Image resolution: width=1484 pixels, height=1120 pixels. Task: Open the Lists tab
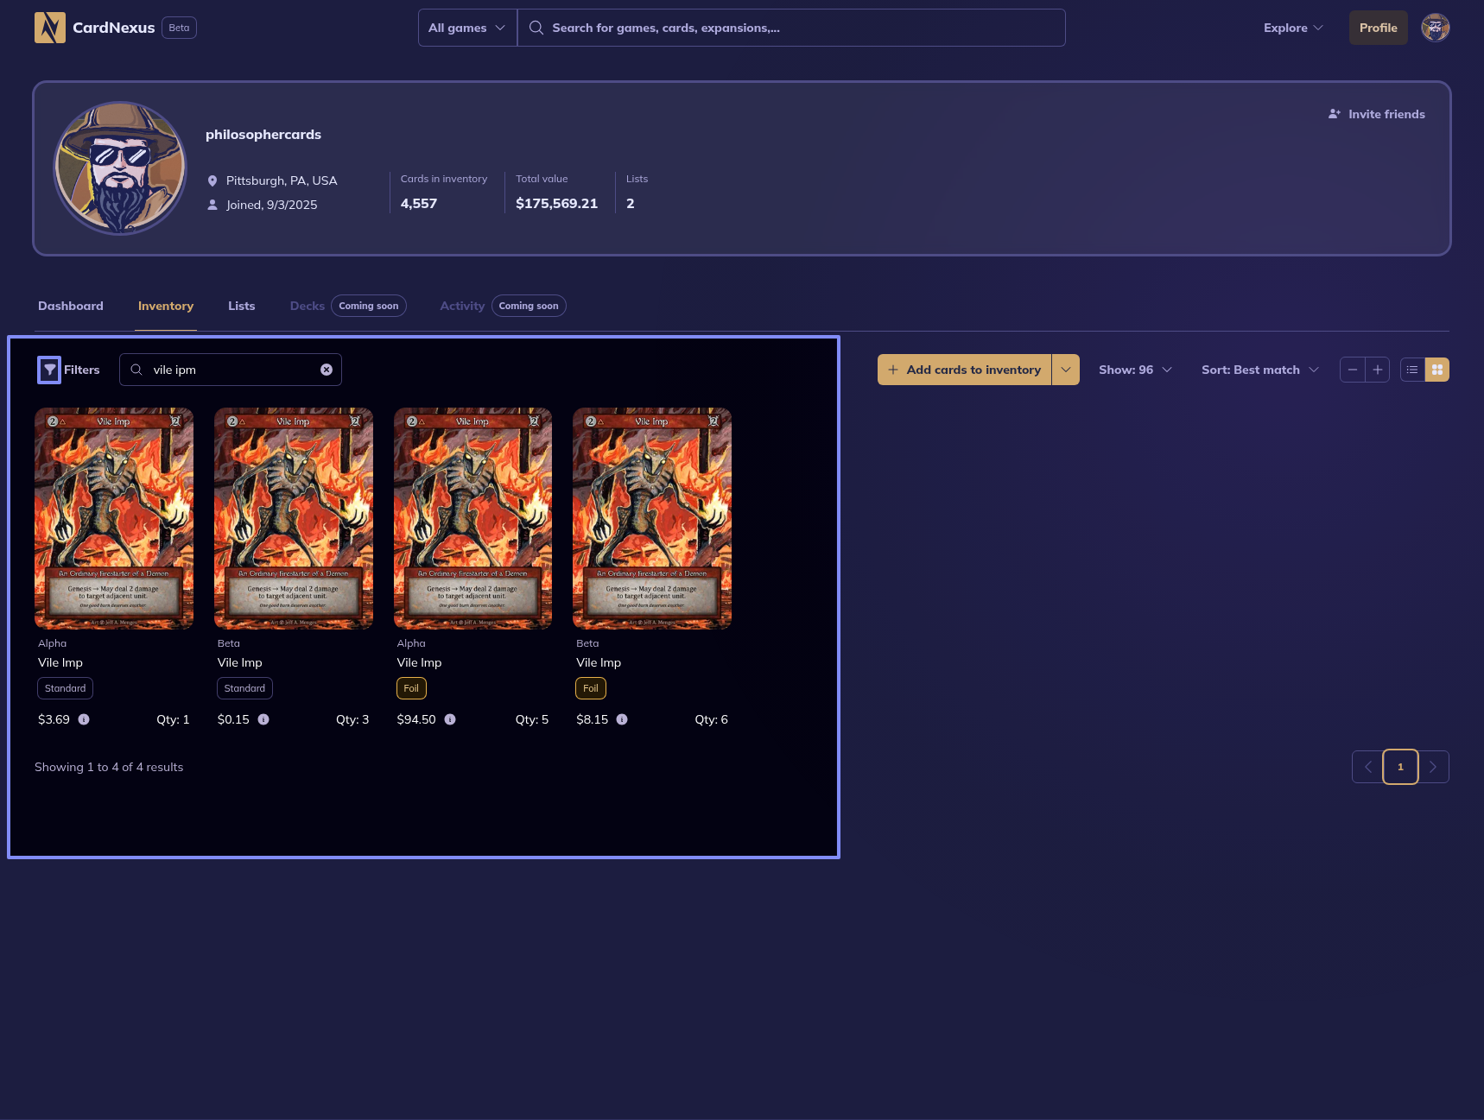241,306
